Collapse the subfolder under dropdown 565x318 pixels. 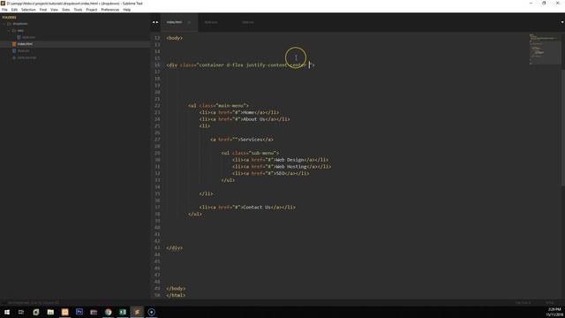(9, 31)
